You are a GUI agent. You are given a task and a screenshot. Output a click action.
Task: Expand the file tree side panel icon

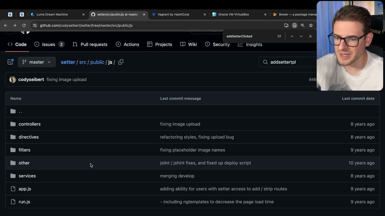click(10, 62)
